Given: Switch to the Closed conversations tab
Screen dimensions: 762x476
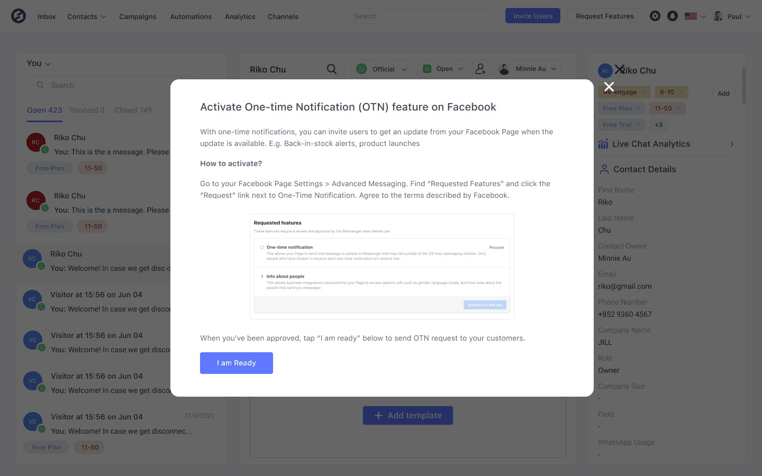Looking at the screenshot, I should [133, 110].
